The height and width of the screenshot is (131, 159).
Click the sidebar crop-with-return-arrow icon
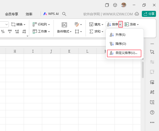tap(152, 72)
